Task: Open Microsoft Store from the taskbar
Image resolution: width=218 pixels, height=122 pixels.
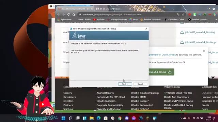Action: tap(106, 118)
